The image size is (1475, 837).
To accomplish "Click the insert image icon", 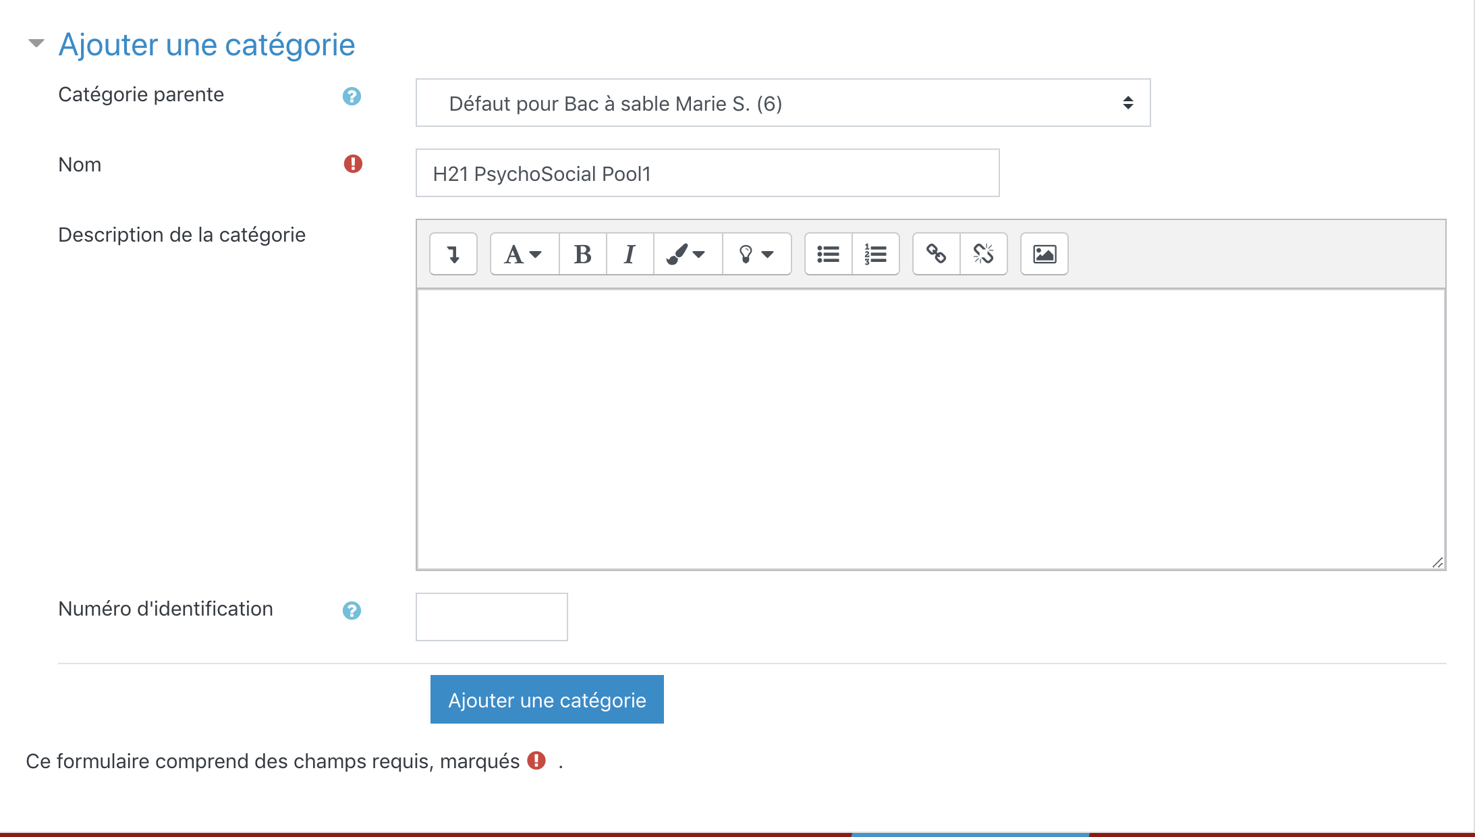I will pos(1044,254).
